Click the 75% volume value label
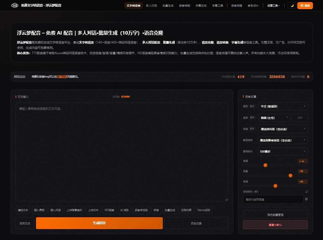This screenshot has width=323, height=240. pos(303,171)
